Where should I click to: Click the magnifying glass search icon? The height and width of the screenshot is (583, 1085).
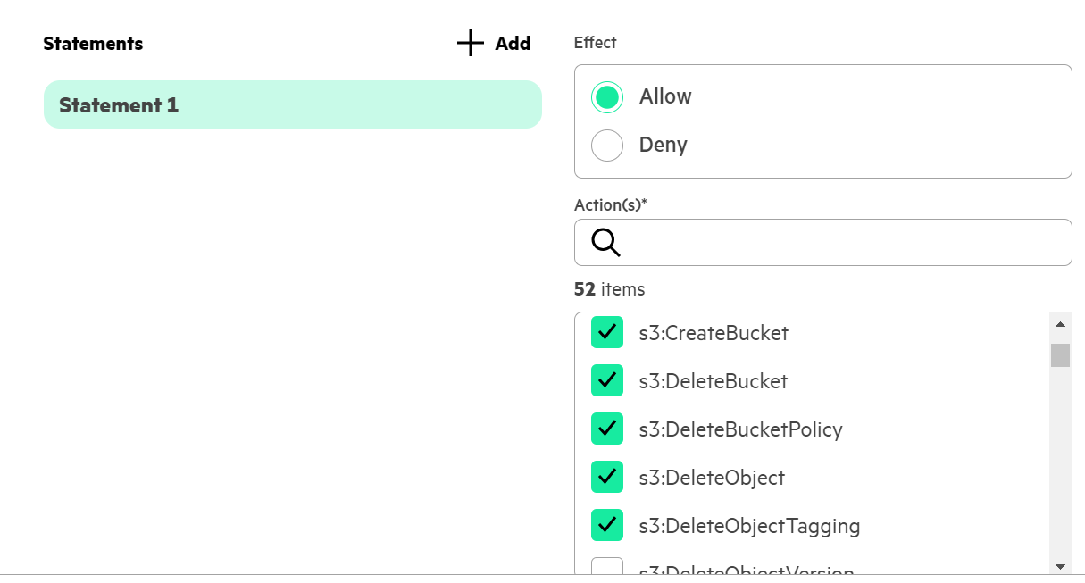[605, 242]
